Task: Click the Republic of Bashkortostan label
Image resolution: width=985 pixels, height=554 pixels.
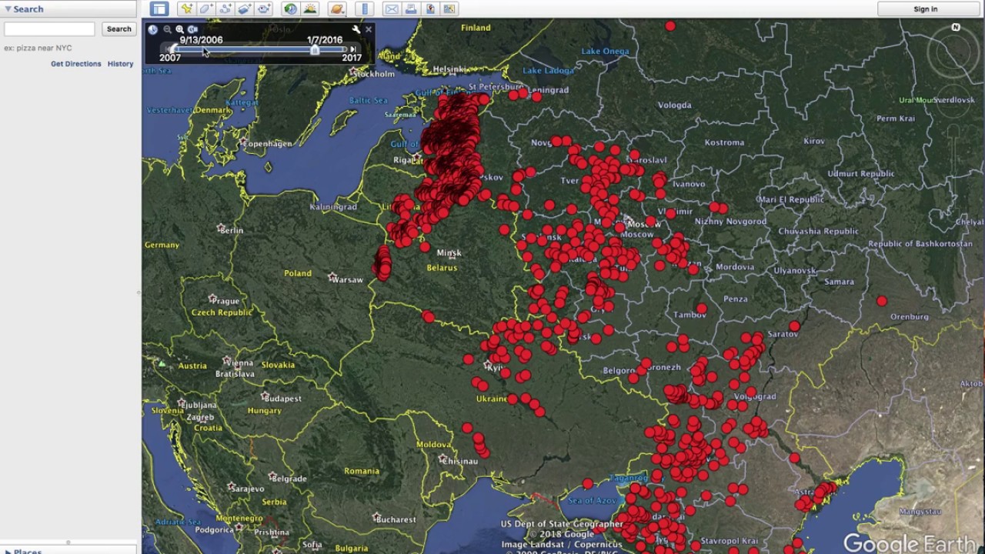Action: 920,244
